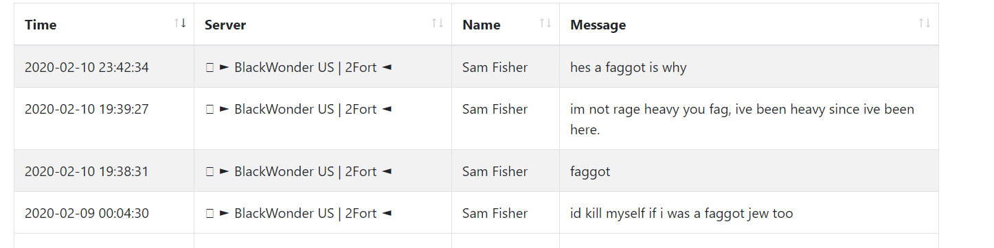Click the Message column header label
This screenshot has height=248, width=994.
click(x=598, y=25)
